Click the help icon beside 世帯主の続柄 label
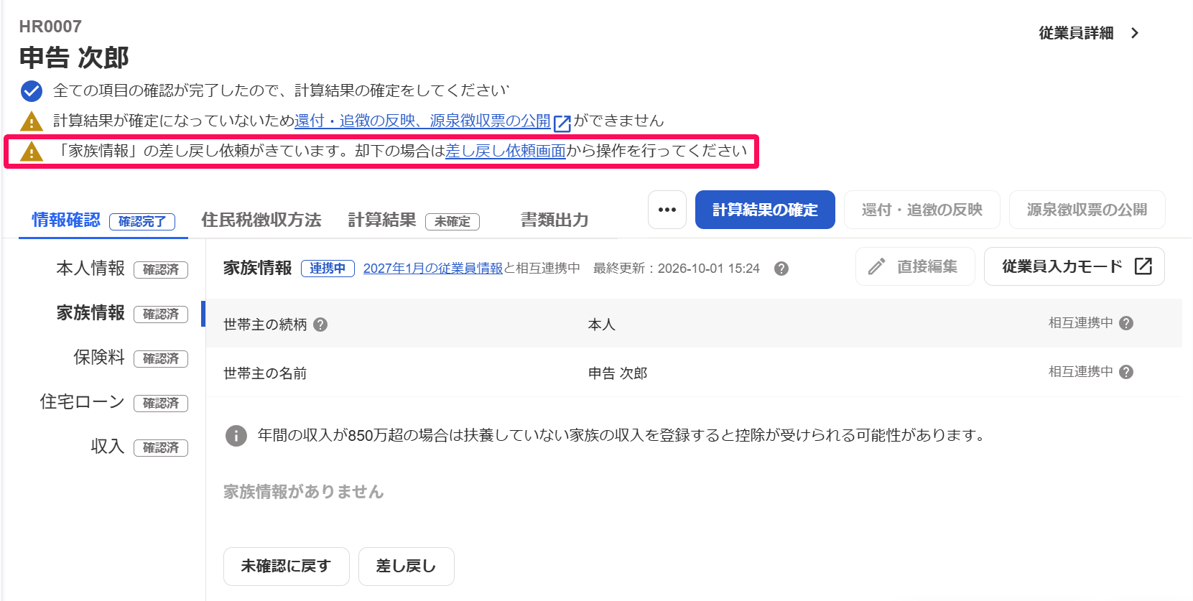 tap(321, 325)
